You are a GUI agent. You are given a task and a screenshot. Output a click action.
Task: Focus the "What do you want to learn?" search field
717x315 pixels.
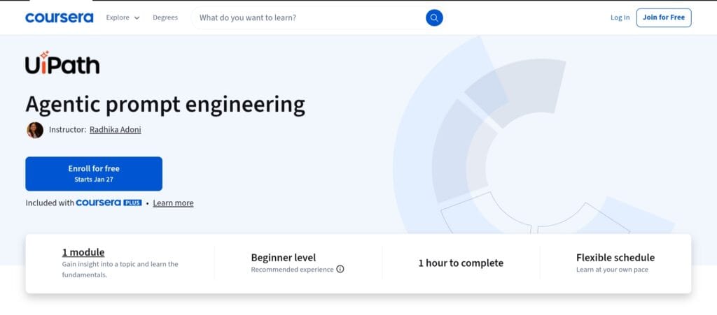(x=308, y=17)
